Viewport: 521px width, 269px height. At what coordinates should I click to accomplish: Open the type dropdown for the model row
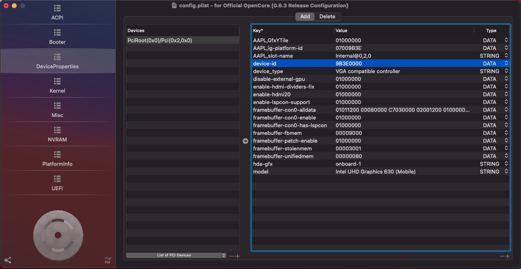506,171
